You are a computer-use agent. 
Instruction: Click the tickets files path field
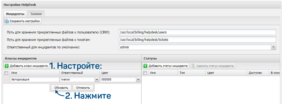[197, 40]
